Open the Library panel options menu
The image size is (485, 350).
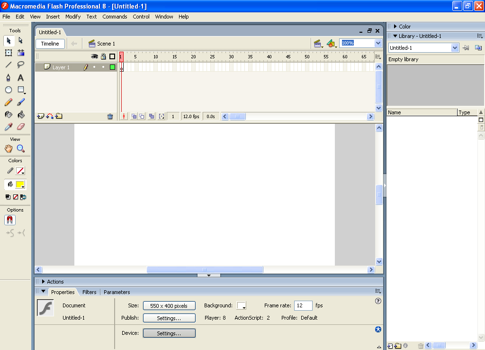click(x=480, y=36)
